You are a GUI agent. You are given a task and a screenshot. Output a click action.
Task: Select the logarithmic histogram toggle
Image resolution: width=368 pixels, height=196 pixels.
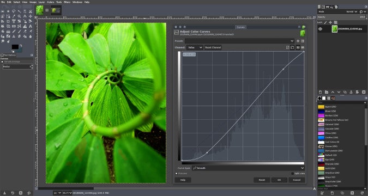(x=303, y=47)
